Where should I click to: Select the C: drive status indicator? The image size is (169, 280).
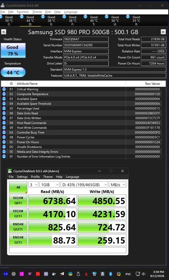pos(8,20)
